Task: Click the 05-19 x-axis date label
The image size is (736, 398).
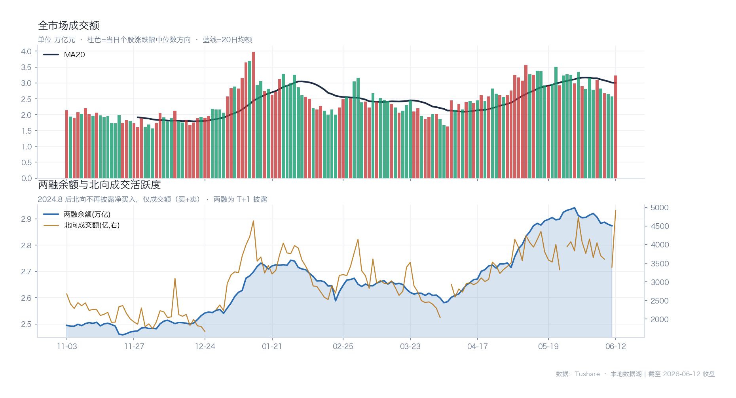Action: tap(548, 346)
